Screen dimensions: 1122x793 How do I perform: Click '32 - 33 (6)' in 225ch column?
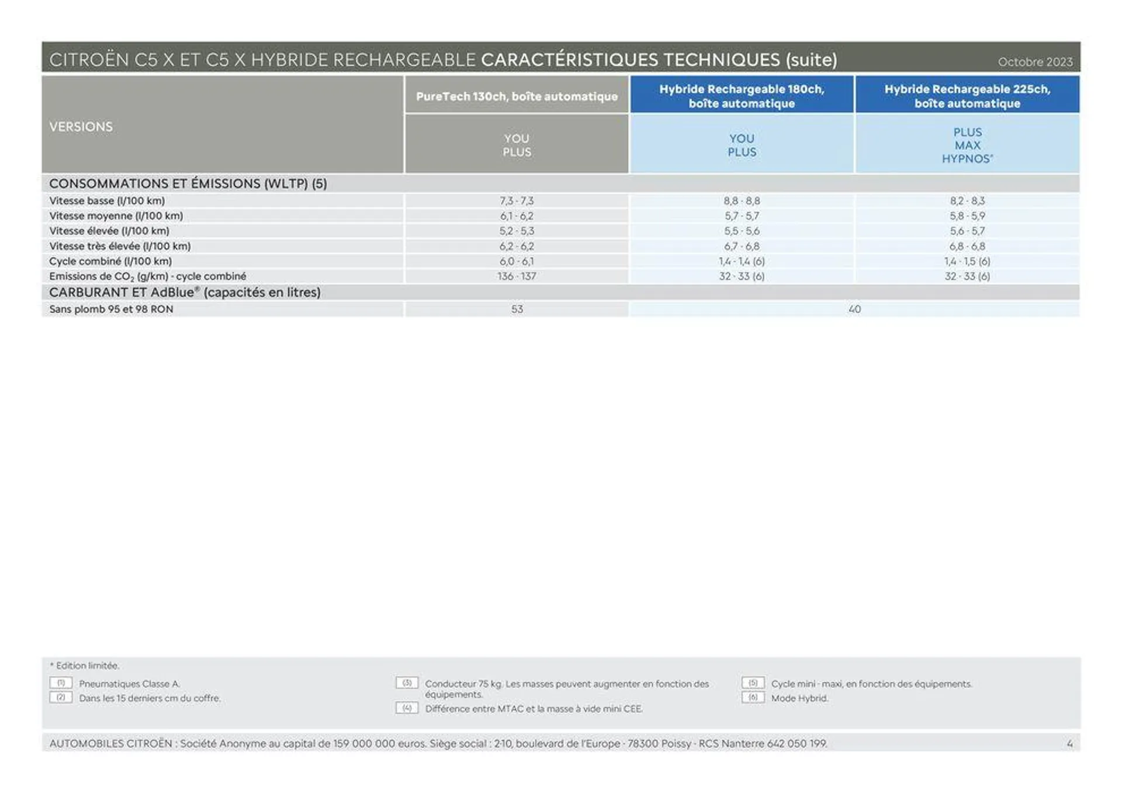click(x=967, y=277)
